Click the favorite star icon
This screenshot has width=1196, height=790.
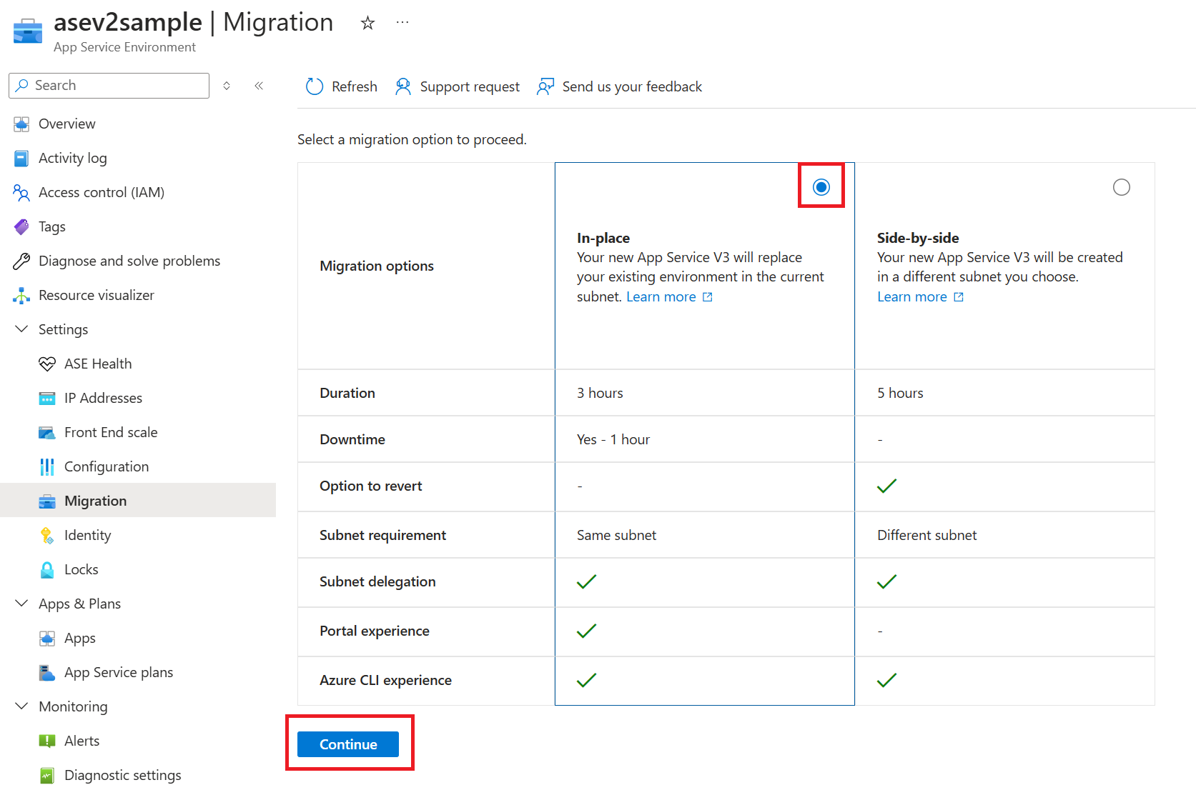click(x=367, y=24)
